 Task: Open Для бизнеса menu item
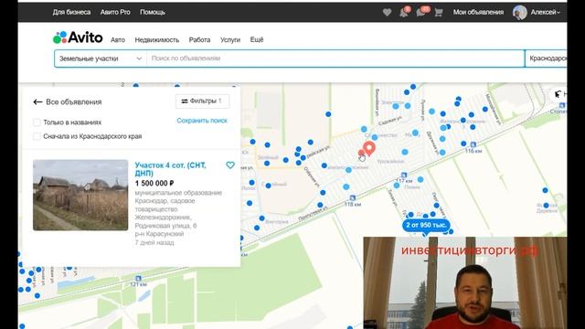[x=71, y=12]
